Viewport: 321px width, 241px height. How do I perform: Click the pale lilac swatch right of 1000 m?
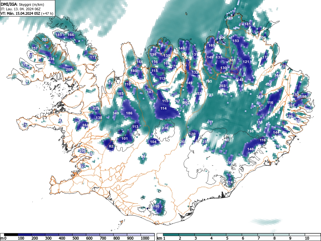click(x=147, y=235)
